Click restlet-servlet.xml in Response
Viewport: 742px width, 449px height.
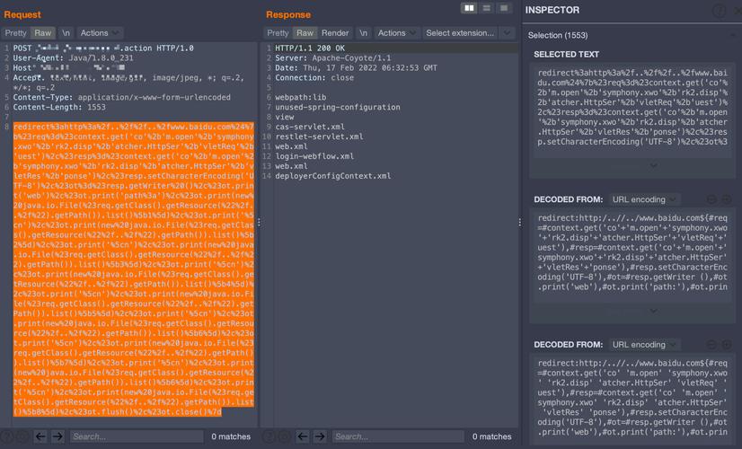[319, 136]
